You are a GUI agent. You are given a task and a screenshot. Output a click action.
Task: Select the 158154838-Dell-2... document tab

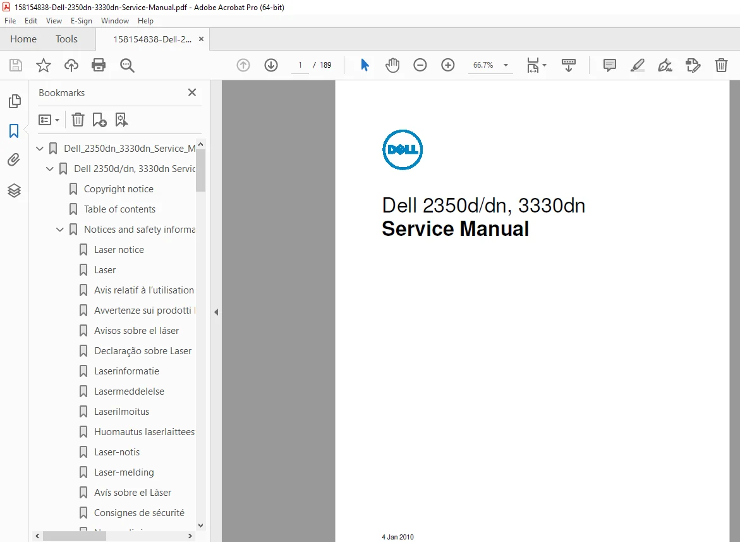152,39
